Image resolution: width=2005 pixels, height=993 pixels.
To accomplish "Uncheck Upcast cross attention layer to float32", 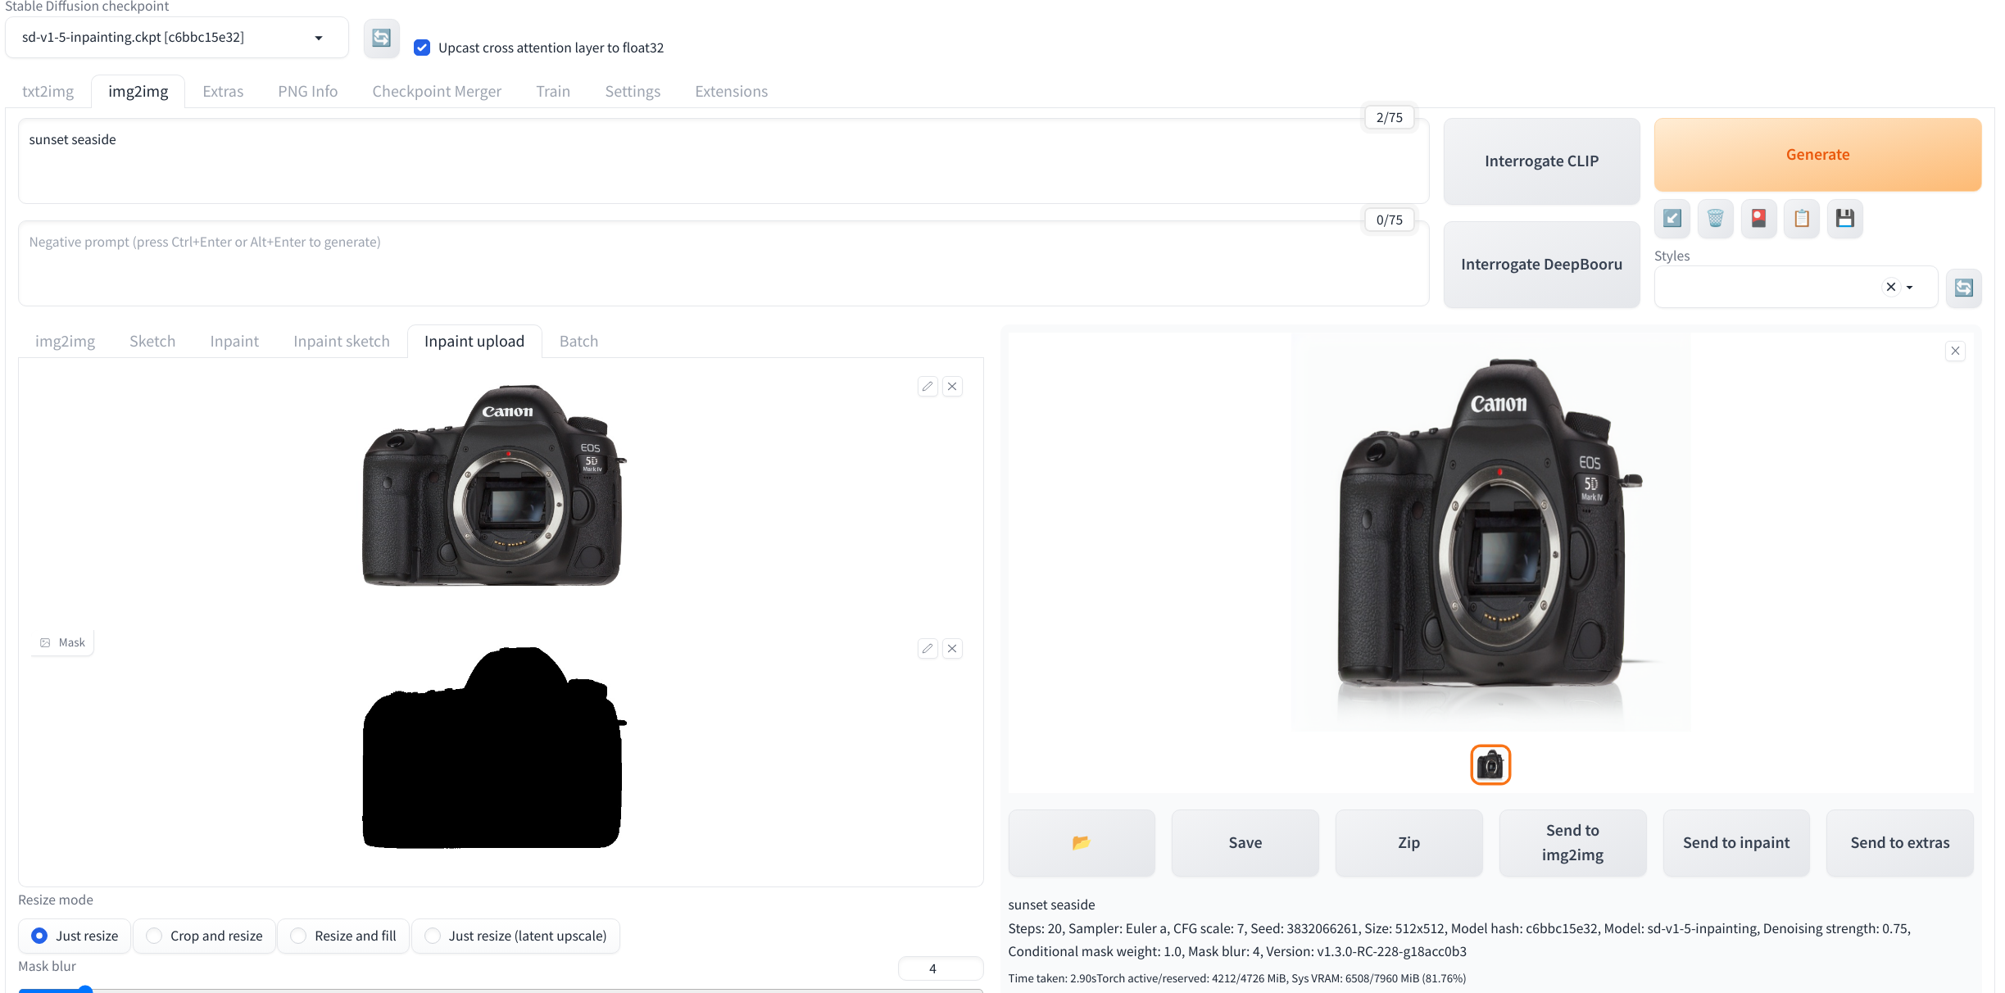I will pos(422,48).
